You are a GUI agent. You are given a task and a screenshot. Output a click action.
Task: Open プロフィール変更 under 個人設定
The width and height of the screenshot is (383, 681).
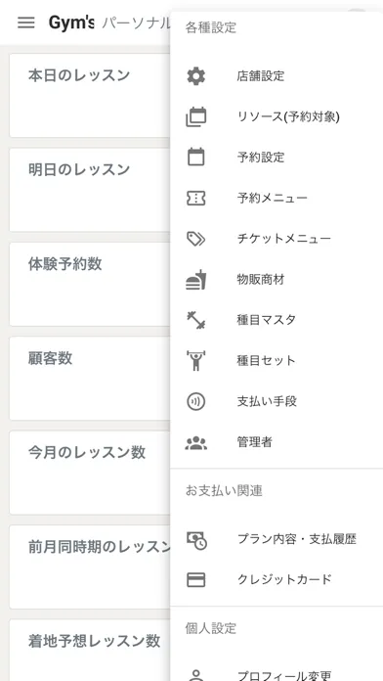click(277, 675)
